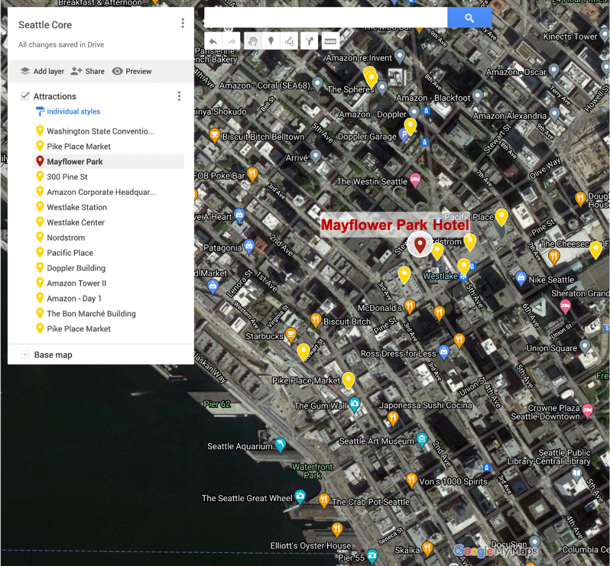The image size is (610, 566).
Task: Select the hand pan tool
Action: point(253,41)
